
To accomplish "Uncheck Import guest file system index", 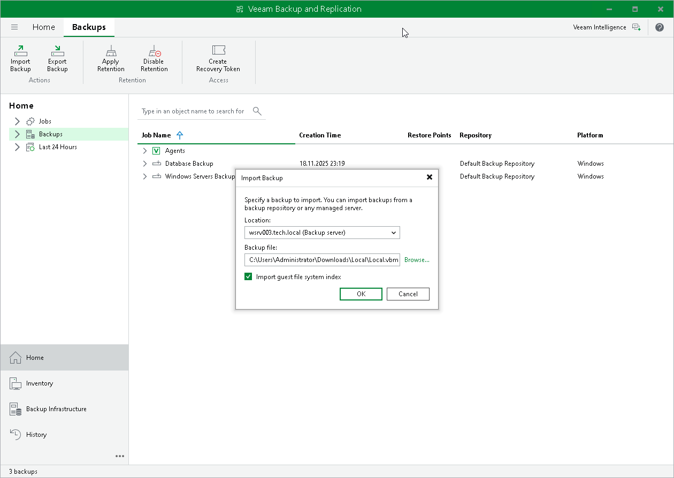I will (248, 277).
